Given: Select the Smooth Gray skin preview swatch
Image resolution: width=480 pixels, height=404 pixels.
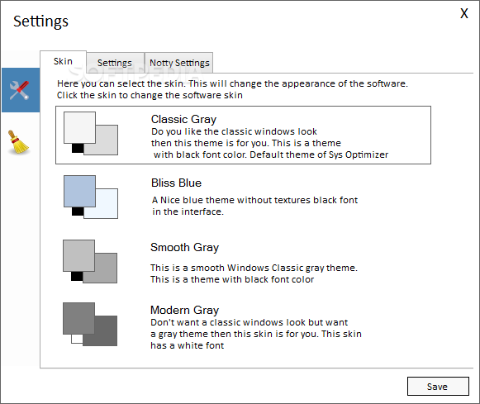Looking at the screenshot, I should point(90,261).
